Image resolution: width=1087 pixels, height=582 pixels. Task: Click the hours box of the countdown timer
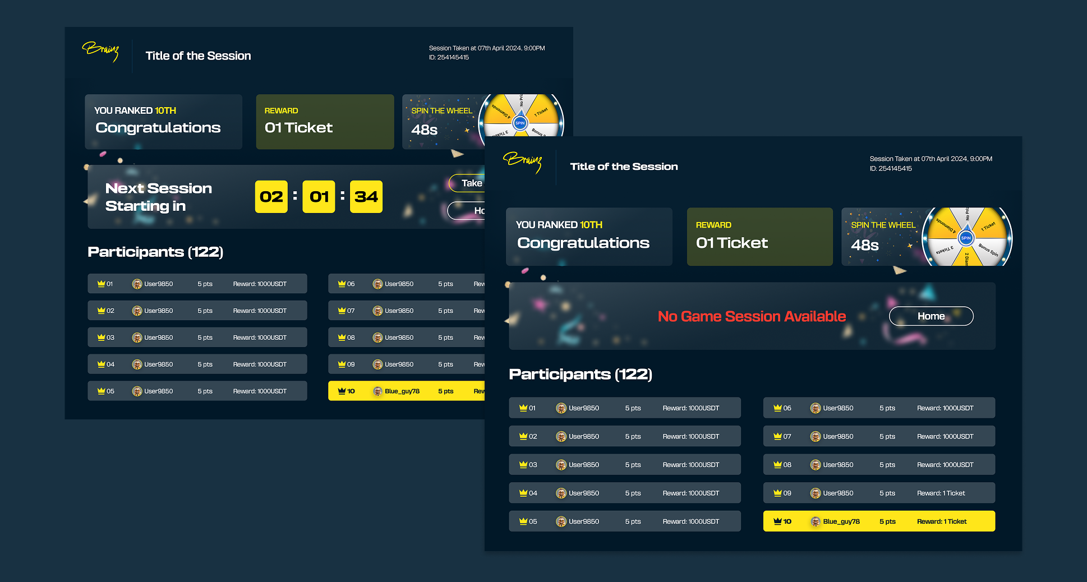pyautogui.click(x=271, y=197)
